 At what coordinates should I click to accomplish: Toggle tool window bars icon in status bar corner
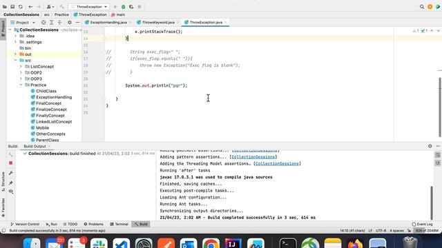3,231
